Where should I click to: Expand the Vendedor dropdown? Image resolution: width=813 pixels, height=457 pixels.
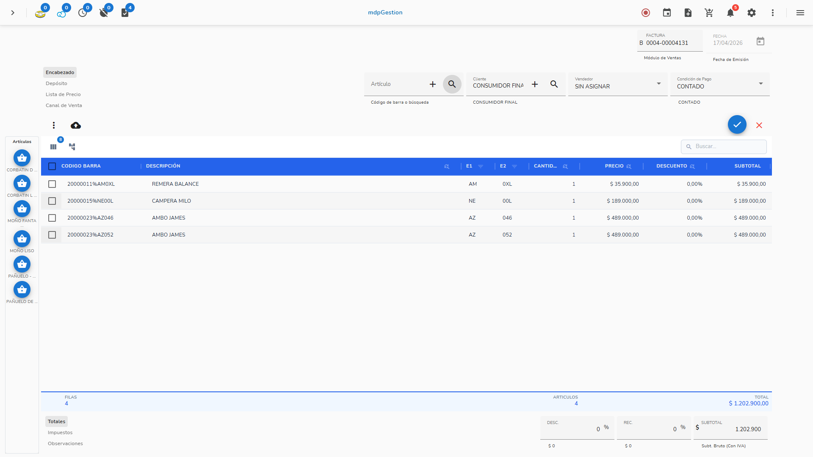click(x=658, y=84)
